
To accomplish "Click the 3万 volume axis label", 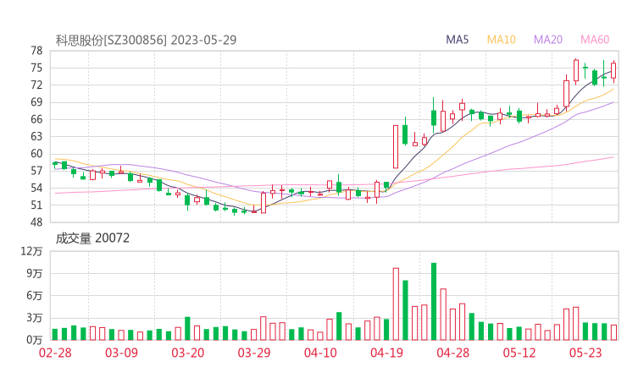I will point(35,318).
